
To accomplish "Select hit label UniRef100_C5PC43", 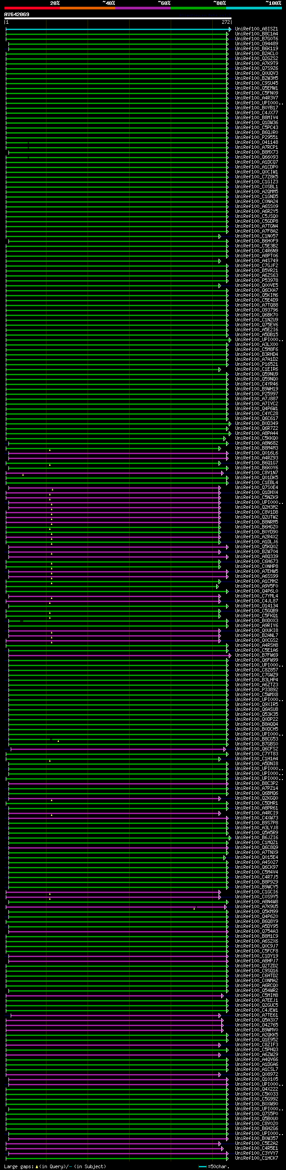I will (x=257, y=128).
